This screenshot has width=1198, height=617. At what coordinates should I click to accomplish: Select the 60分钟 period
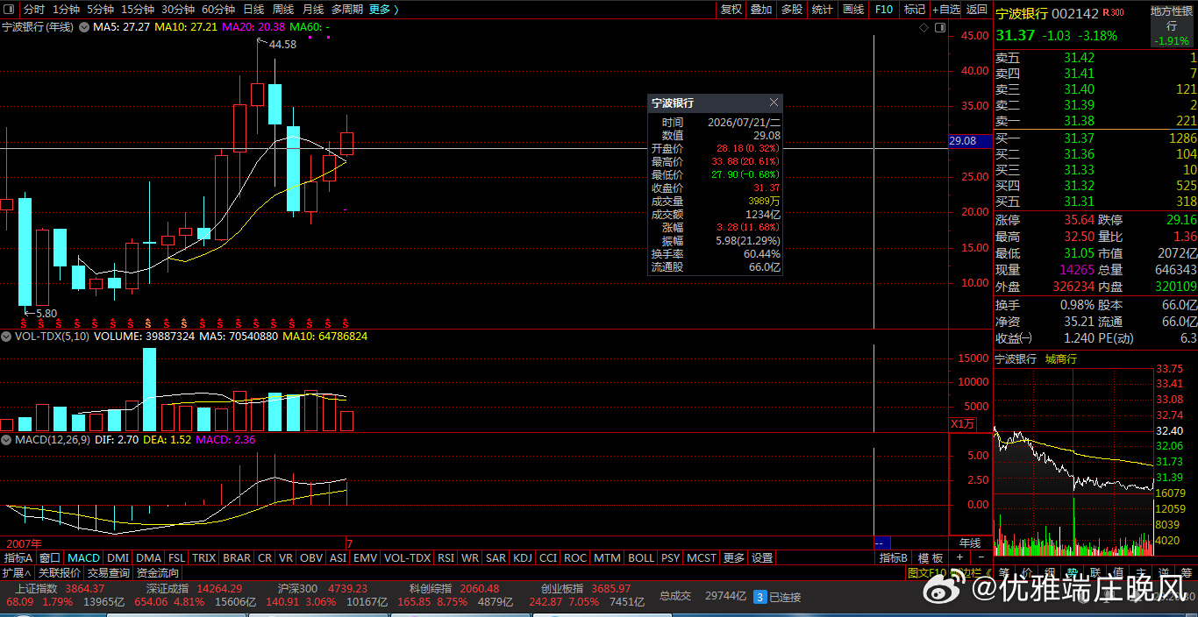(218, 10)
